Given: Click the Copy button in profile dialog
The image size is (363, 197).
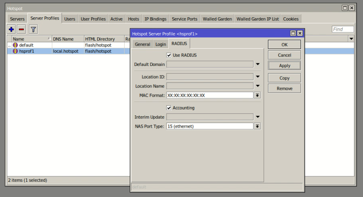Looking at the screenshot, I should coord(284,78).
